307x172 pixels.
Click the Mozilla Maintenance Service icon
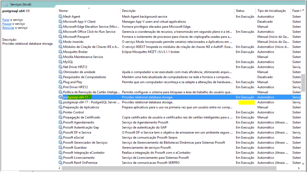pos(60,57)
